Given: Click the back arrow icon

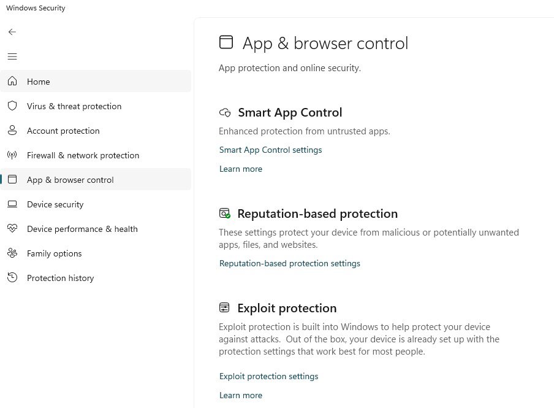Looking at the screenshot, I should (x=12, y=32).
